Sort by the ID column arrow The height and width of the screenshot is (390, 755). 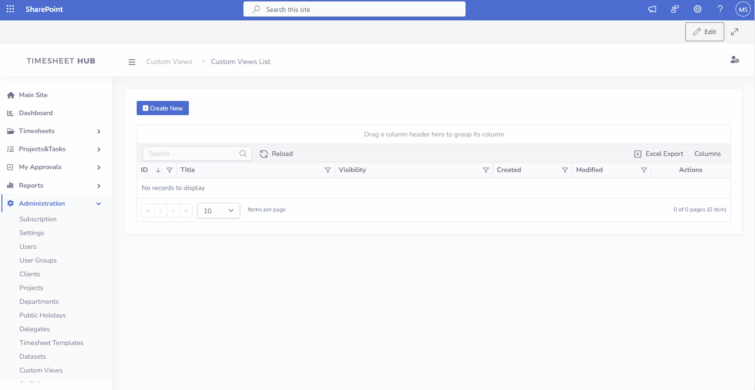pos(158,170)
